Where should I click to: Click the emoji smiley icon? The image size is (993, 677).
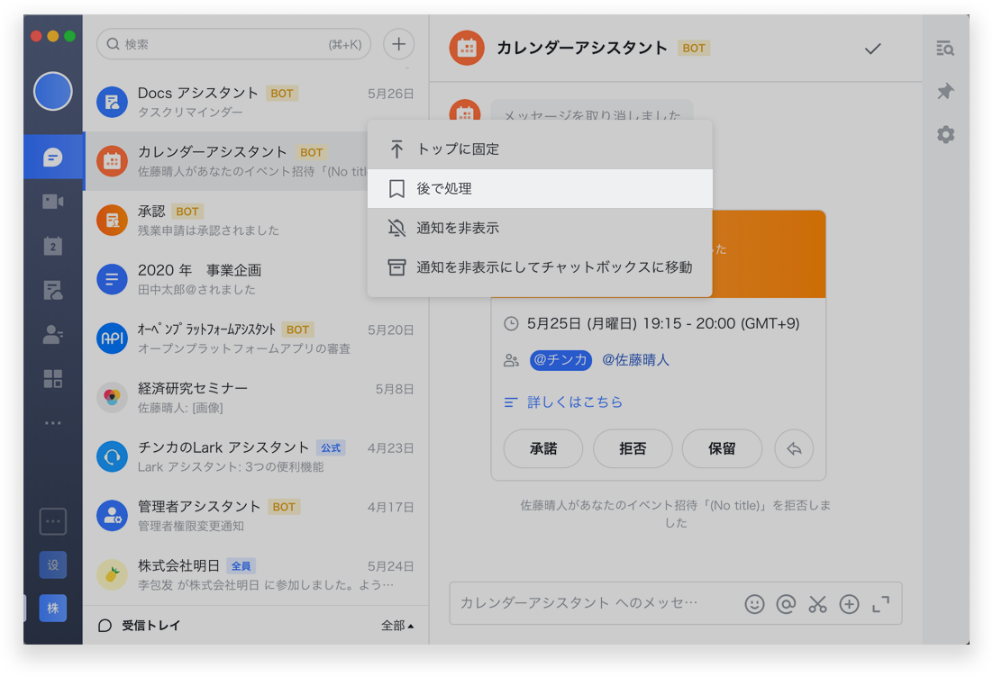pos(754,604)
